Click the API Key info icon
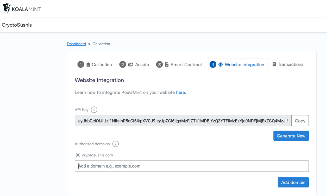 click(x=94, y=110)
